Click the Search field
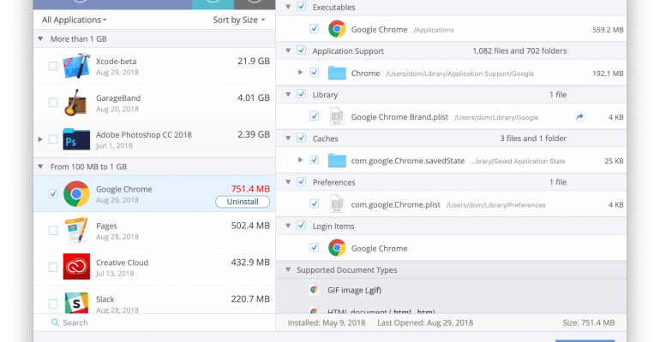Viewport: 660px width, 342px height. [154, 322]
